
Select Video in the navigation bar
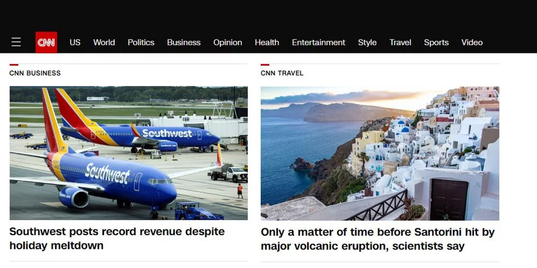[472, 42]
